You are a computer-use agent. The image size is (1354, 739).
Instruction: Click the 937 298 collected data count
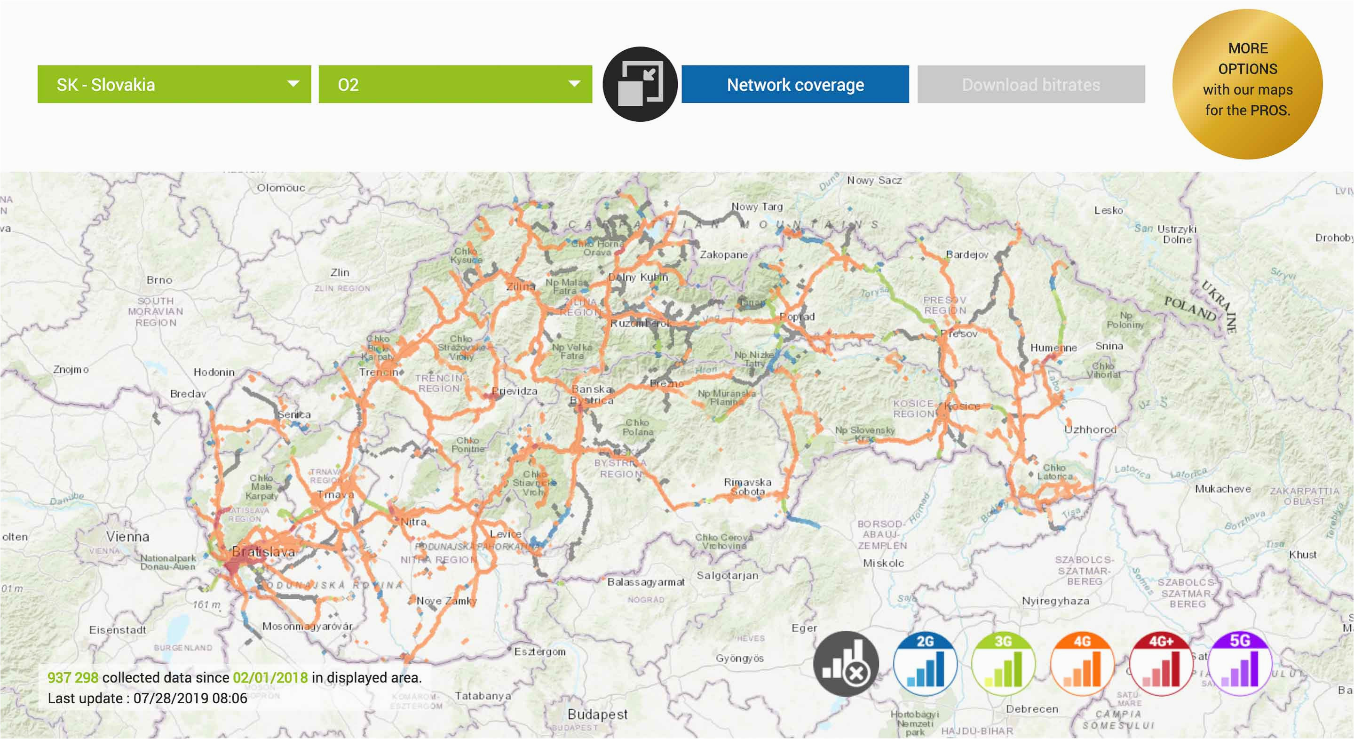(x=73, y=677)
